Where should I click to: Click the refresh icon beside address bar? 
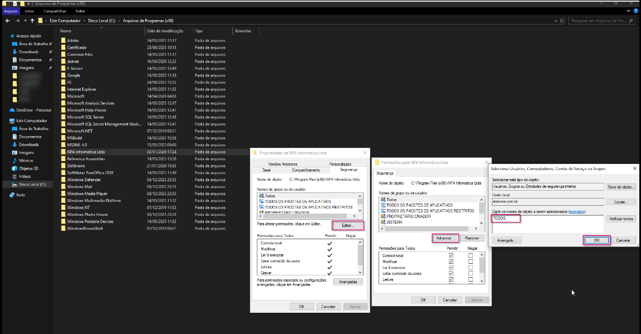pos(562,21)
